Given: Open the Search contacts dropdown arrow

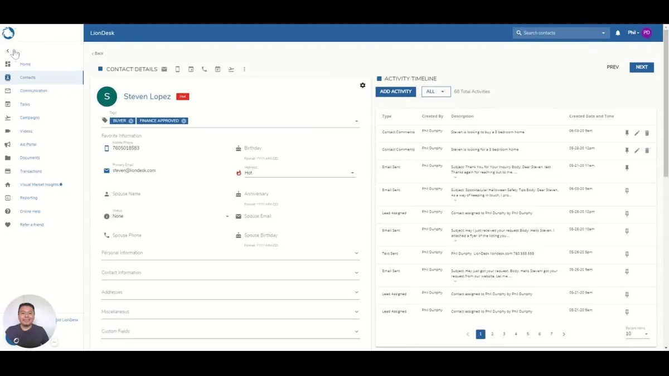Looking at the screenshot, I should coord(603,33).
